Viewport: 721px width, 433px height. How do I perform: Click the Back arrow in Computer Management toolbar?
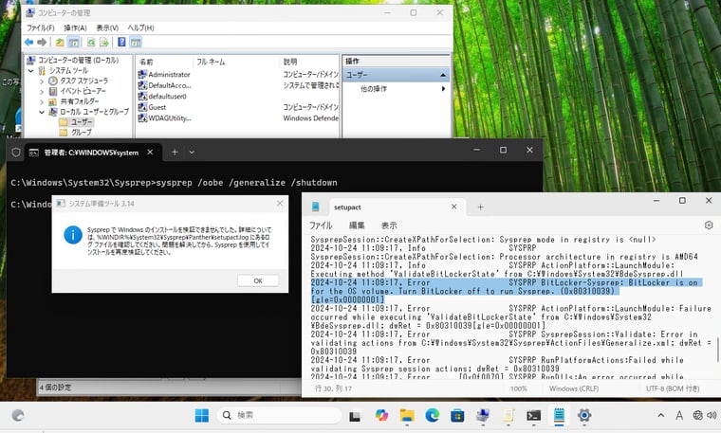point(29,43)
